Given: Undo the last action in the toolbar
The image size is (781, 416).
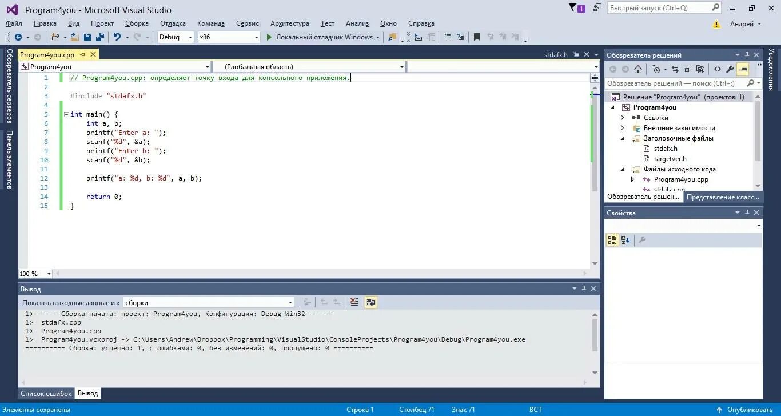Looking at the screenshot, I should 117,37.
